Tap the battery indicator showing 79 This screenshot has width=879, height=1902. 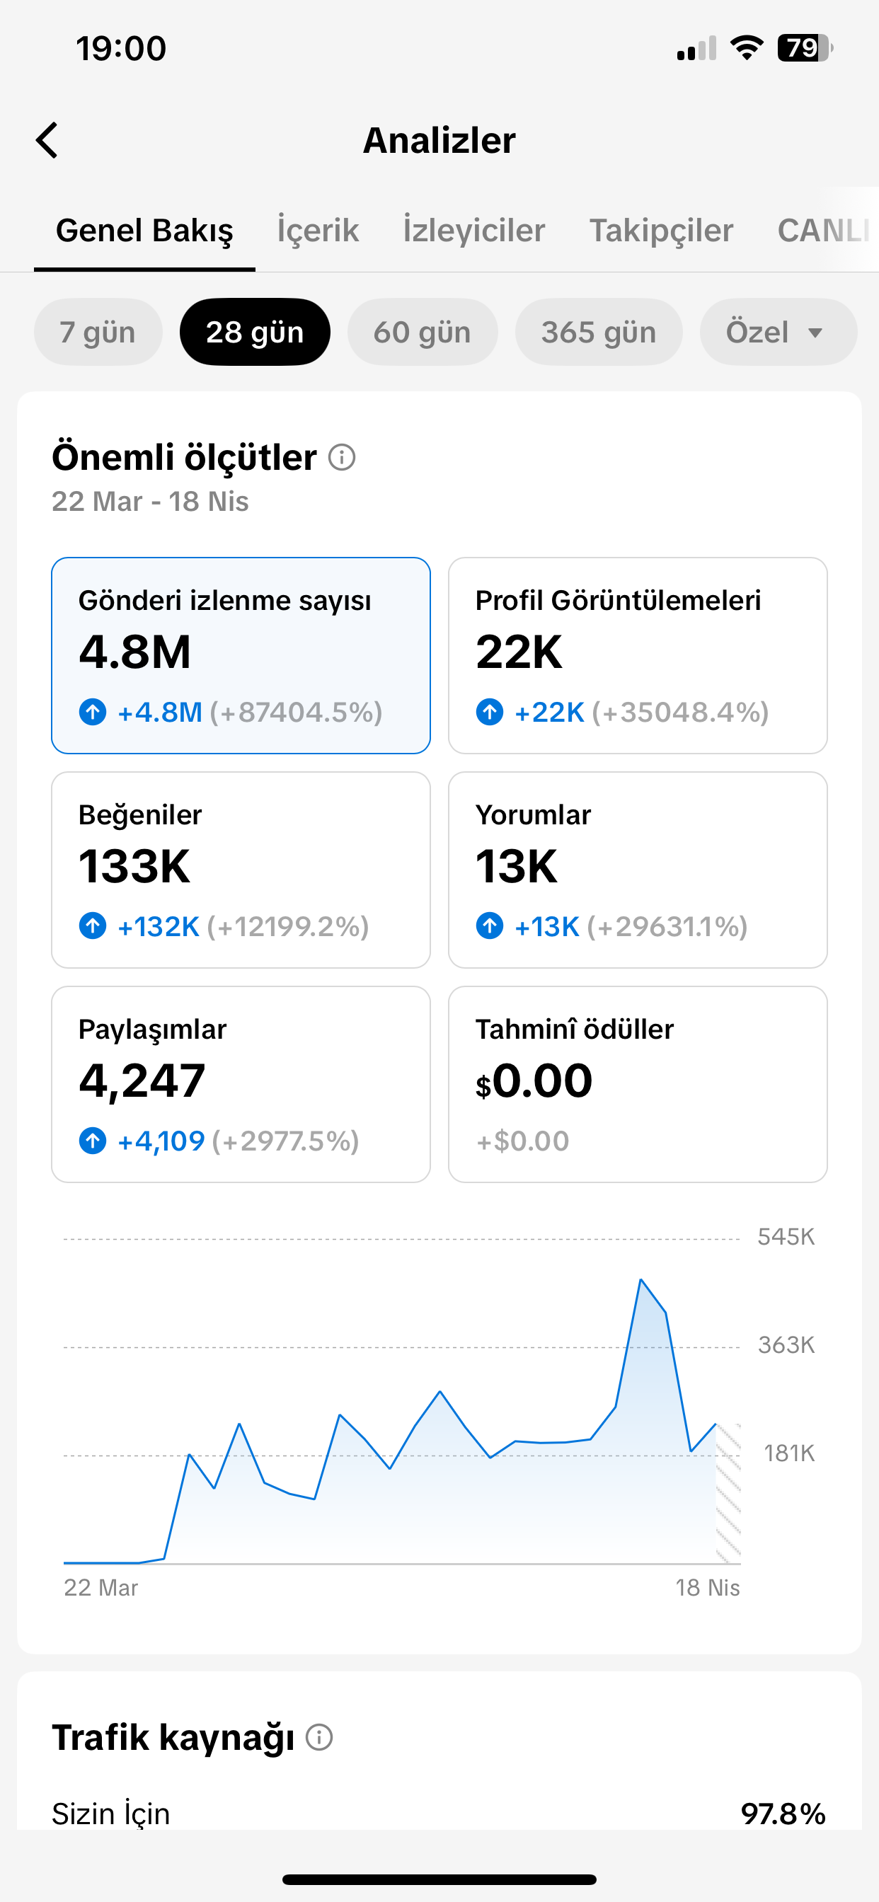tap(805, 48)
